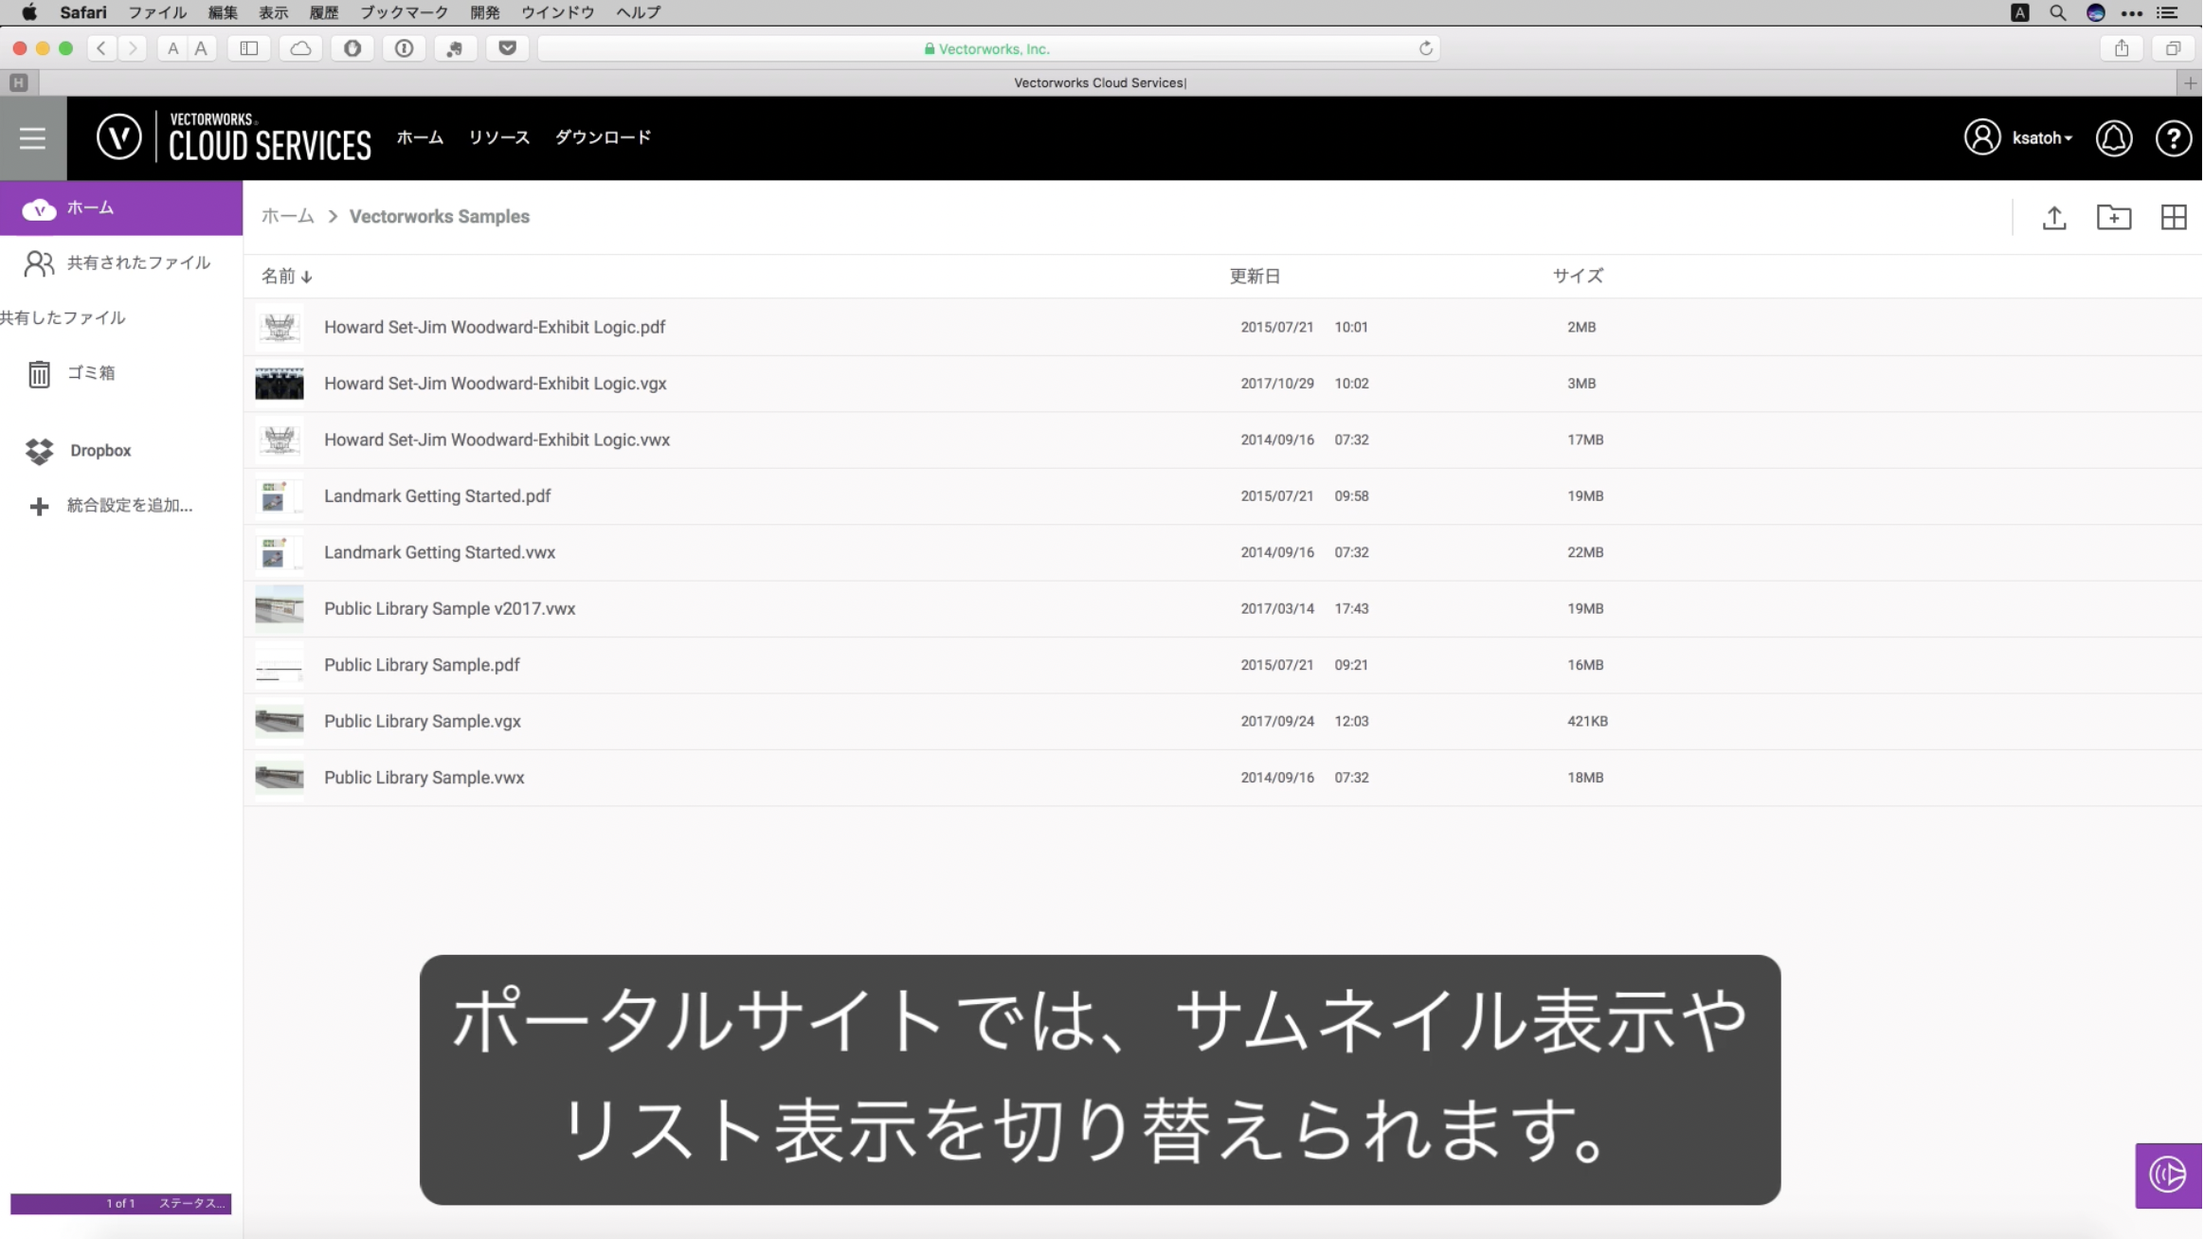
Task: Click the Safari address bar
Action: click(x=988, y=48)
